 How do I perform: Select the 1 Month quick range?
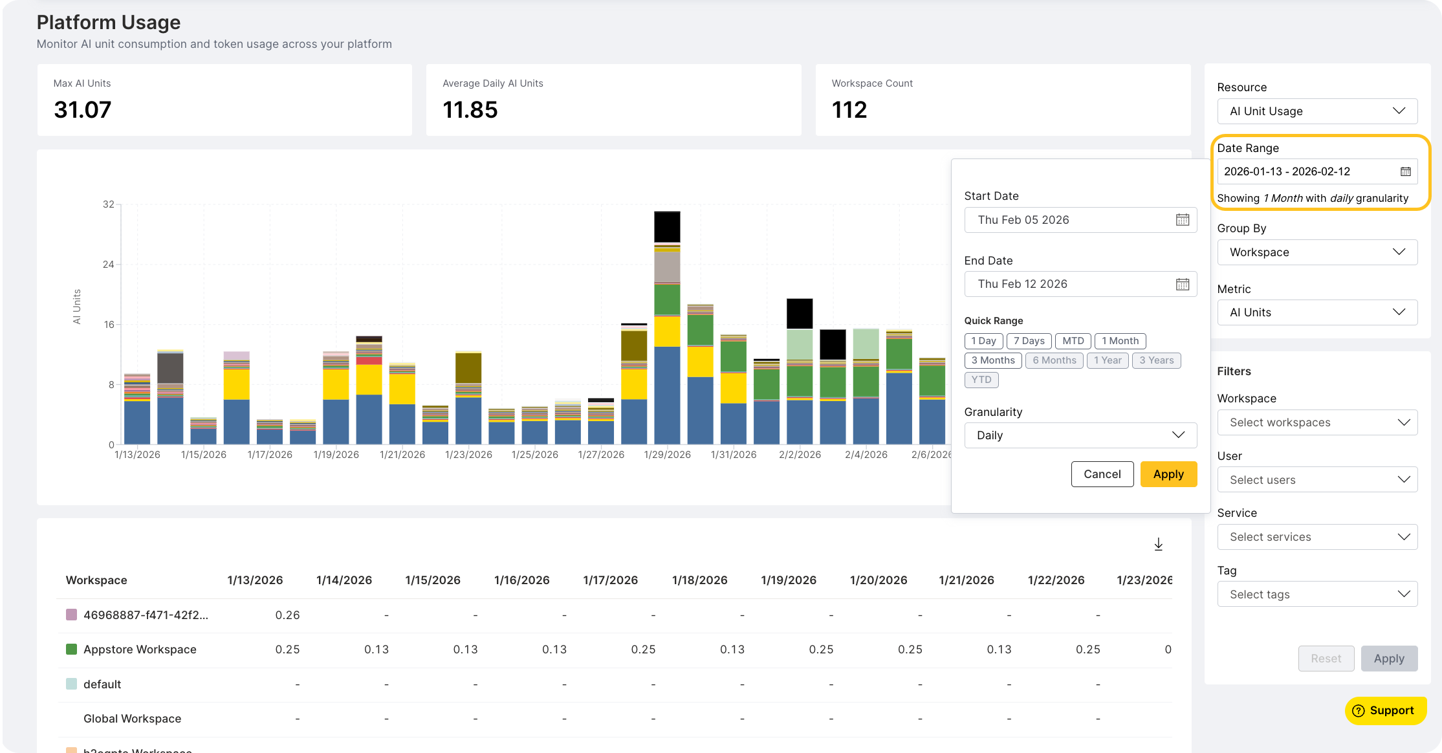click(x=1120, y=341)
